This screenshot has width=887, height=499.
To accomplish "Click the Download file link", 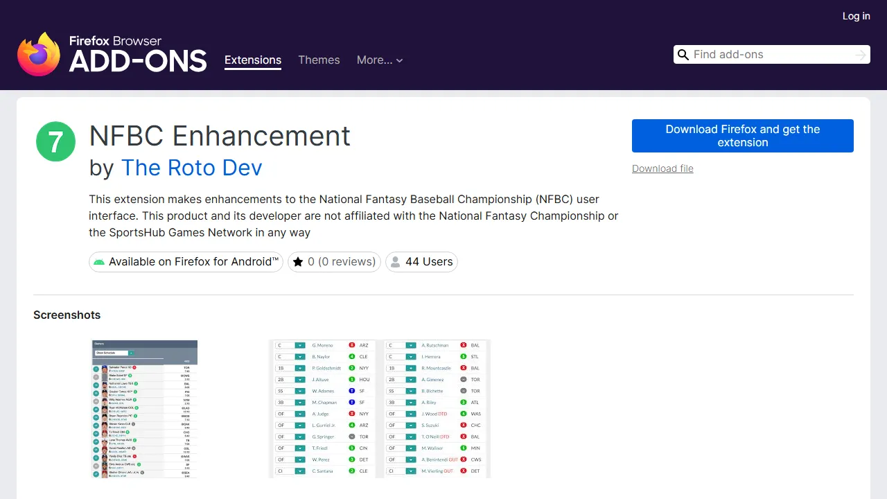I will tap(662, 168).
